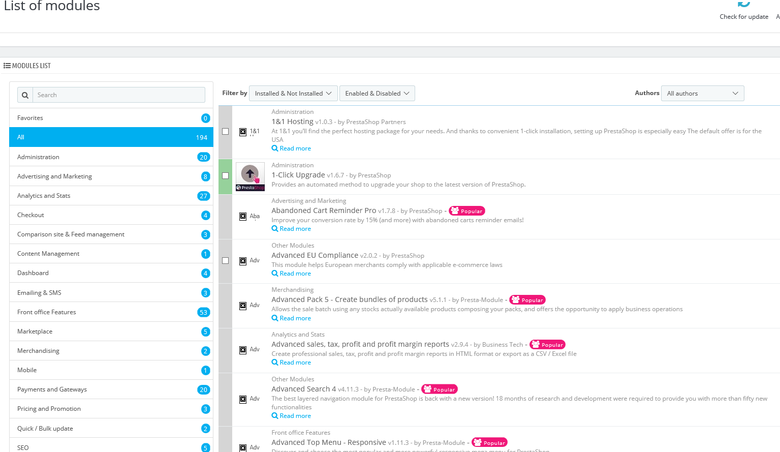The image size is (780, 452).
Task: Click Read more under Advanced Search 4
Action: (x=291, y=416)
